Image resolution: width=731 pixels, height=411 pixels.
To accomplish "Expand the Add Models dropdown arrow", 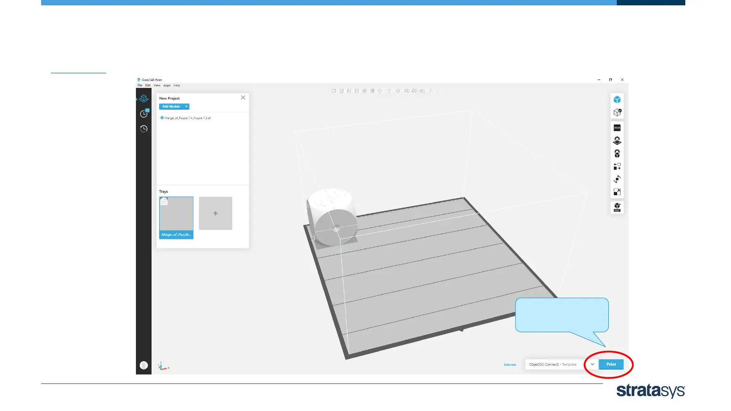I will click(x=186, y=107).
